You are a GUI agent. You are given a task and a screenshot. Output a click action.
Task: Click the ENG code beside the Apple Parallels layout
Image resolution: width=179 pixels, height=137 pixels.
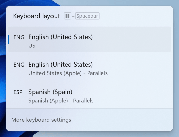coord(19,65)
